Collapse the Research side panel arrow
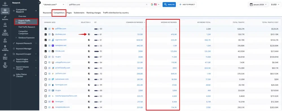This screenshot has height=111, width=282. [39, 3]
